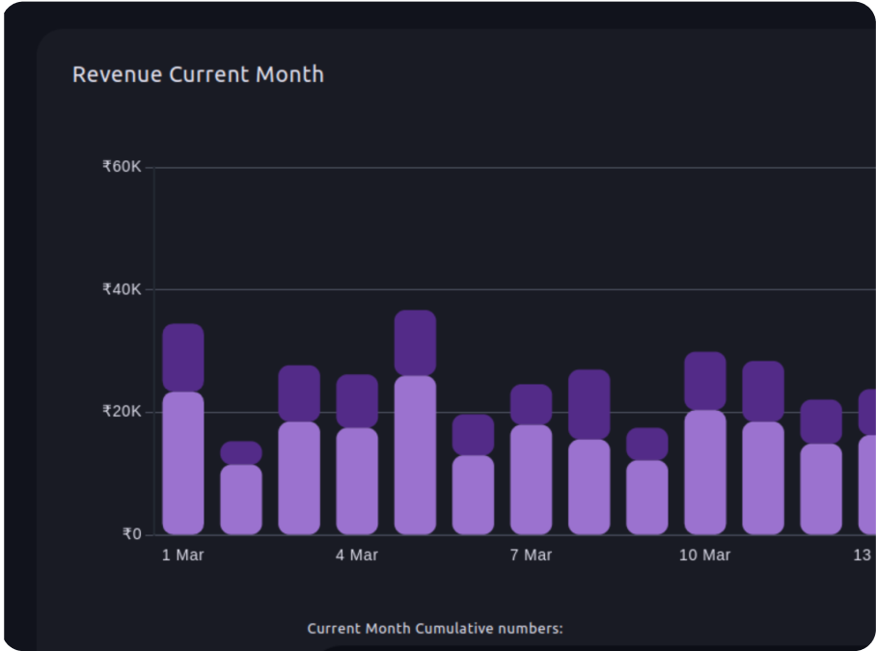Choose light lower segment of 12 Mar bar
876x651 pixels.
[821, 489]
